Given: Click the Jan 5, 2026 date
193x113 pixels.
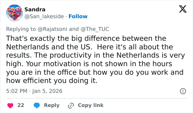Looking at the screenshot, I should pos(47,91).
